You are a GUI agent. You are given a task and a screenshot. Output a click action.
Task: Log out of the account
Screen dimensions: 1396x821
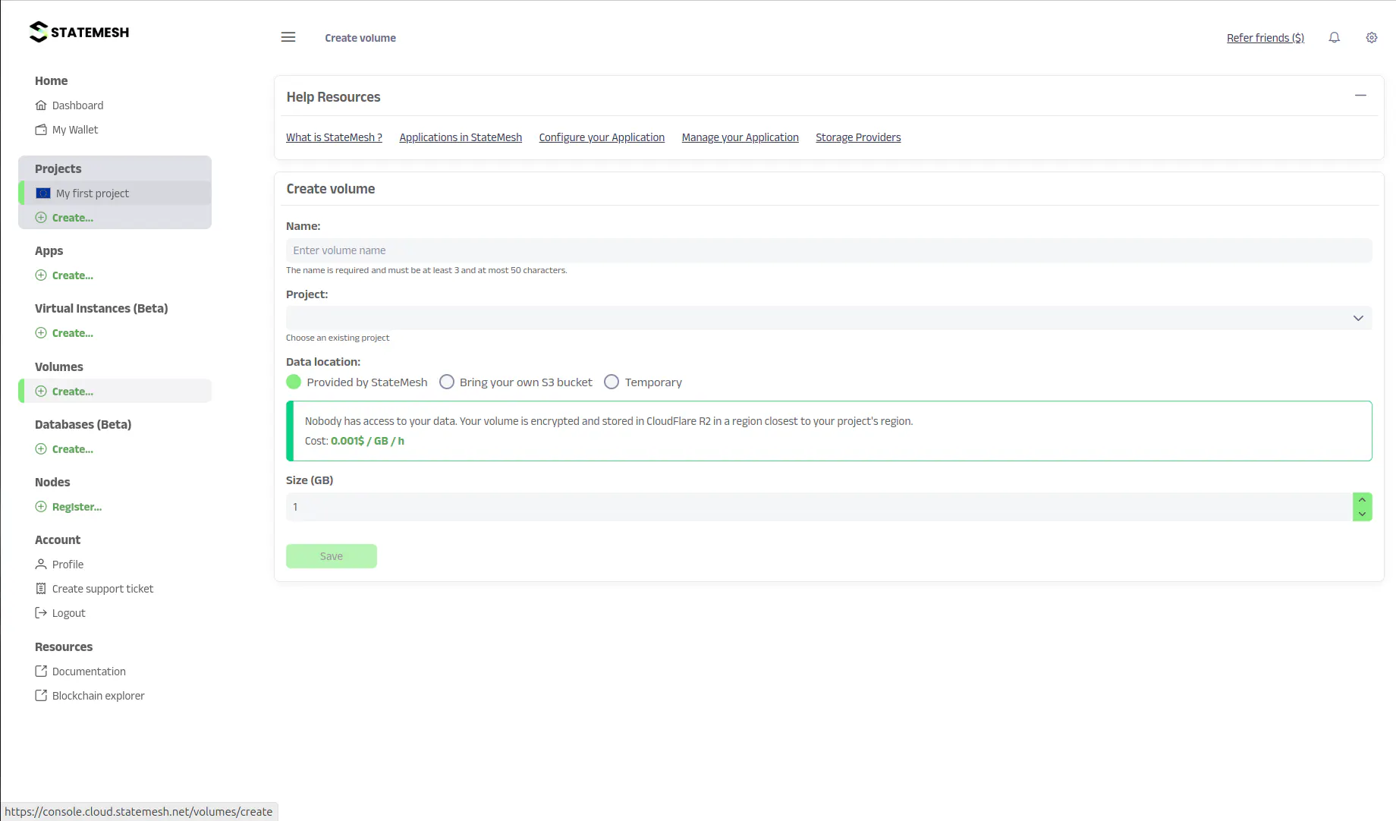(68, 613)
